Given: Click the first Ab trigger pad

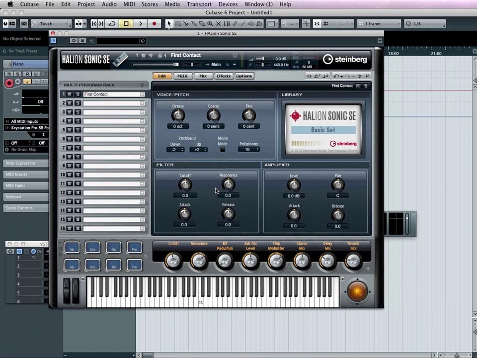Looking at the screenshot, I should [72, 248].
